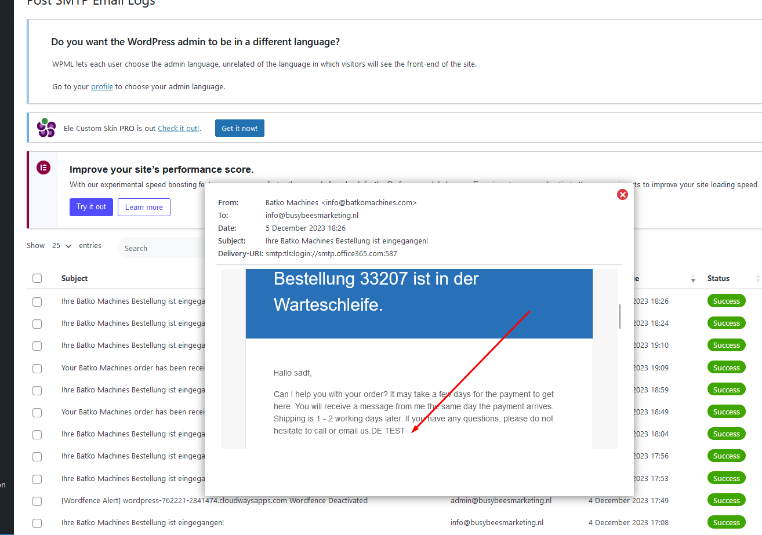Click Success badge for the 18:59 row
Viewport: 762px width, 535px height.
click(x=726, y=390)
